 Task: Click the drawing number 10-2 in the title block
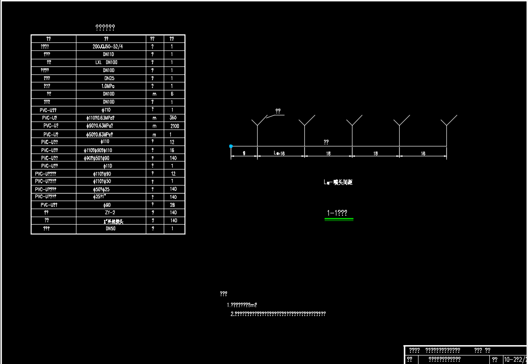(515, 360)
